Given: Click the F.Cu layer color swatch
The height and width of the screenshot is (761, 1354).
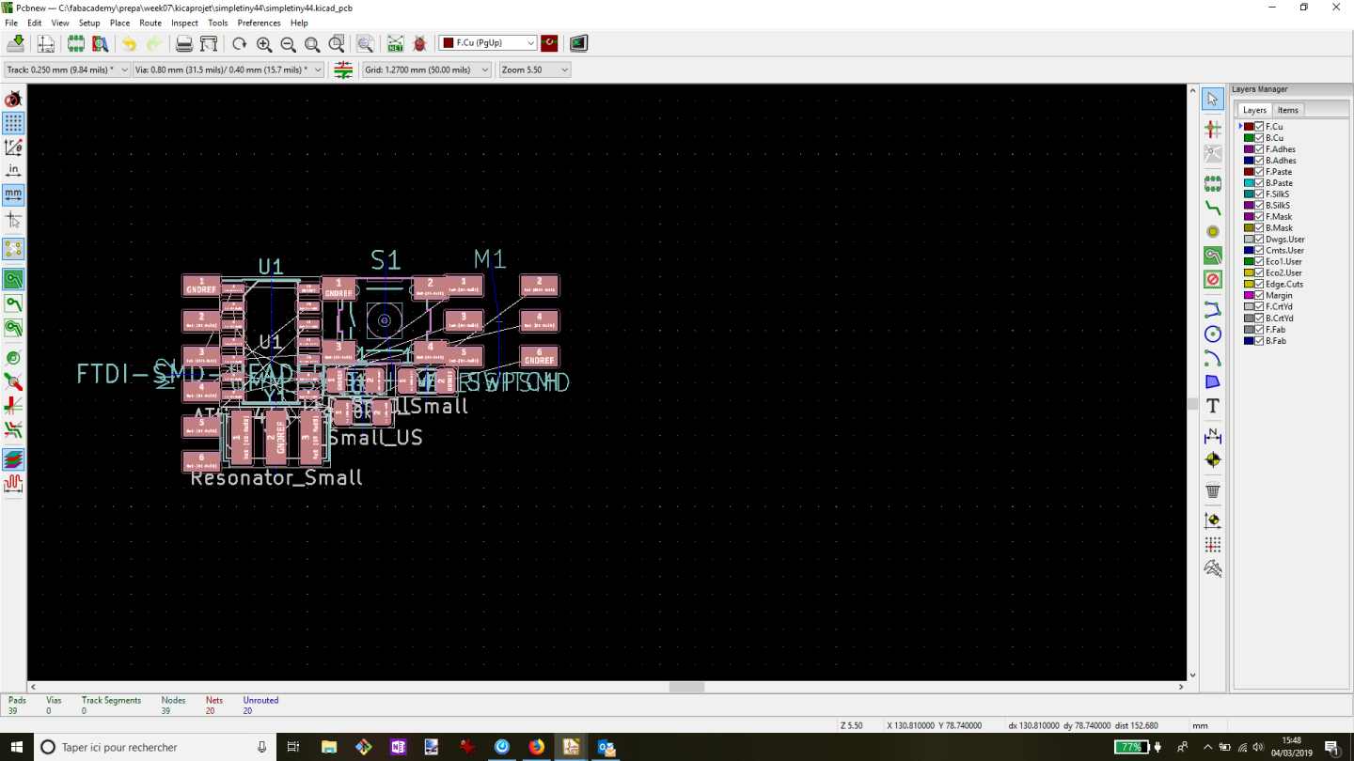Looking at the screenshot, I should 1249,127.
